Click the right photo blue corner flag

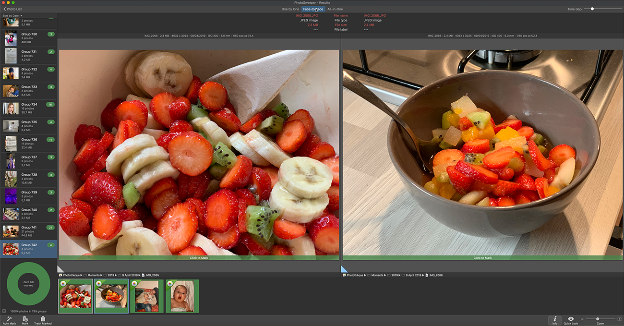pyautogui.click(x=344, y=269)
